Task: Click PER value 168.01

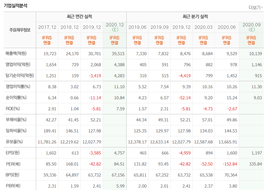Action: click(x=72, y=164)
